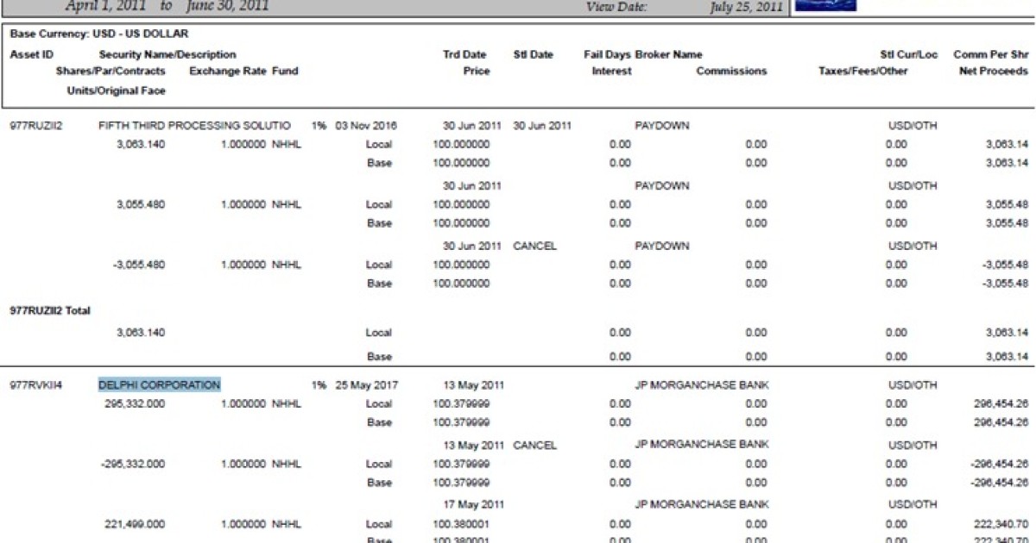Click the Security Name/Description column header

point(167,54)
